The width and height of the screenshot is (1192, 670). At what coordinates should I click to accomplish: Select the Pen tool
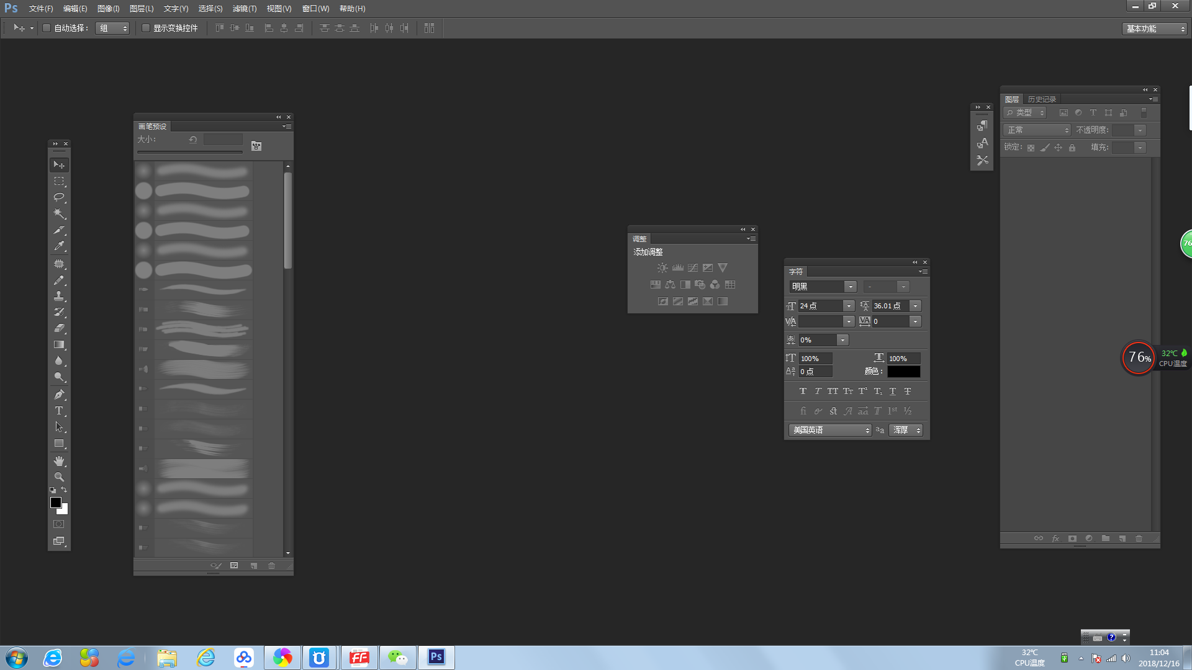(x=59, y=395)
